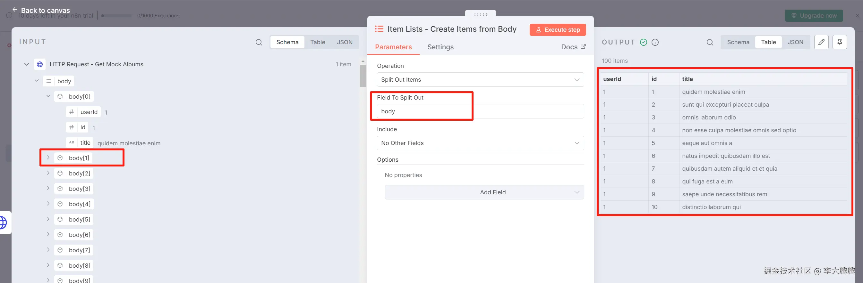
Task: Click the input scrollbar up arrow
Action: [363, 61]
